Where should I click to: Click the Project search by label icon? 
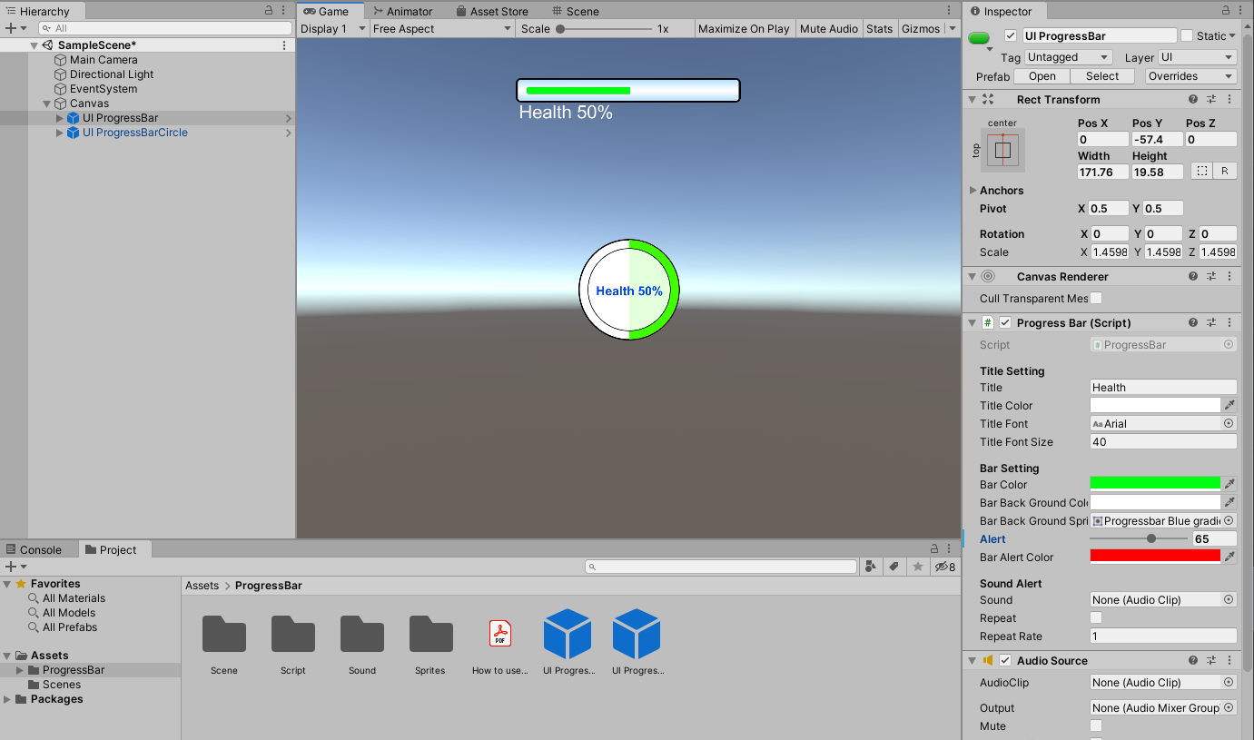point(894,567)
